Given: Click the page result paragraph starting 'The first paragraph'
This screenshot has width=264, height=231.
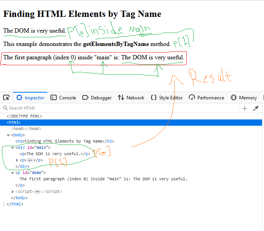Looking at the screenshot, I should (94, 58).
